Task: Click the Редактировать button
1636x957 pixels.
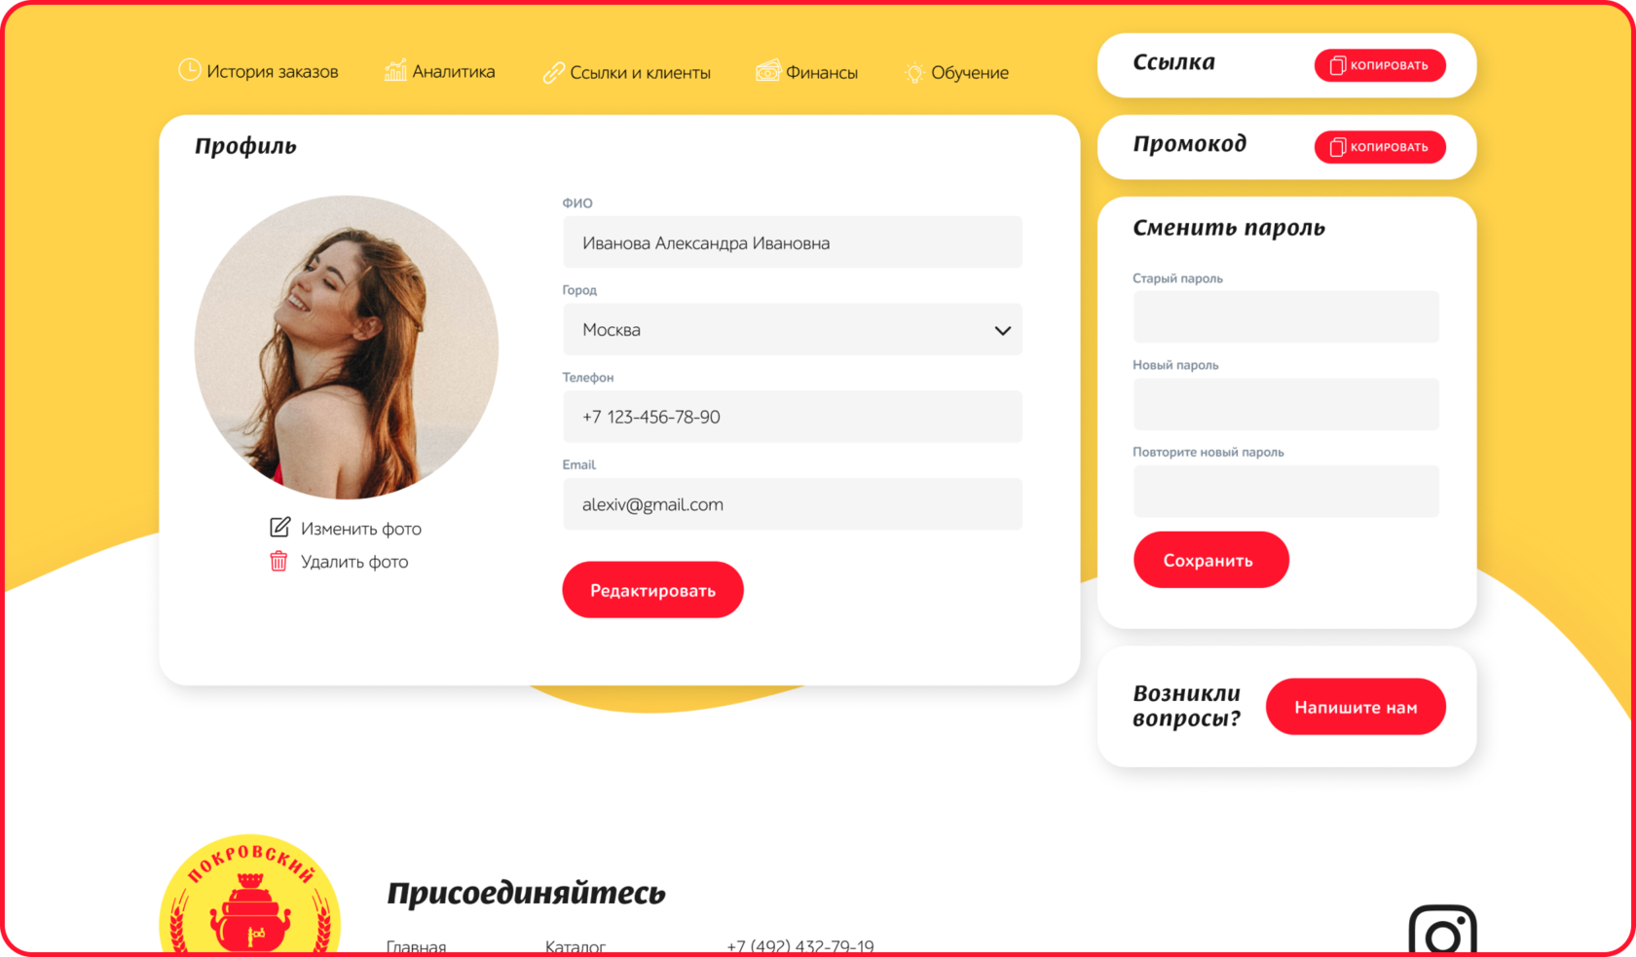Action: pos(652,590)
